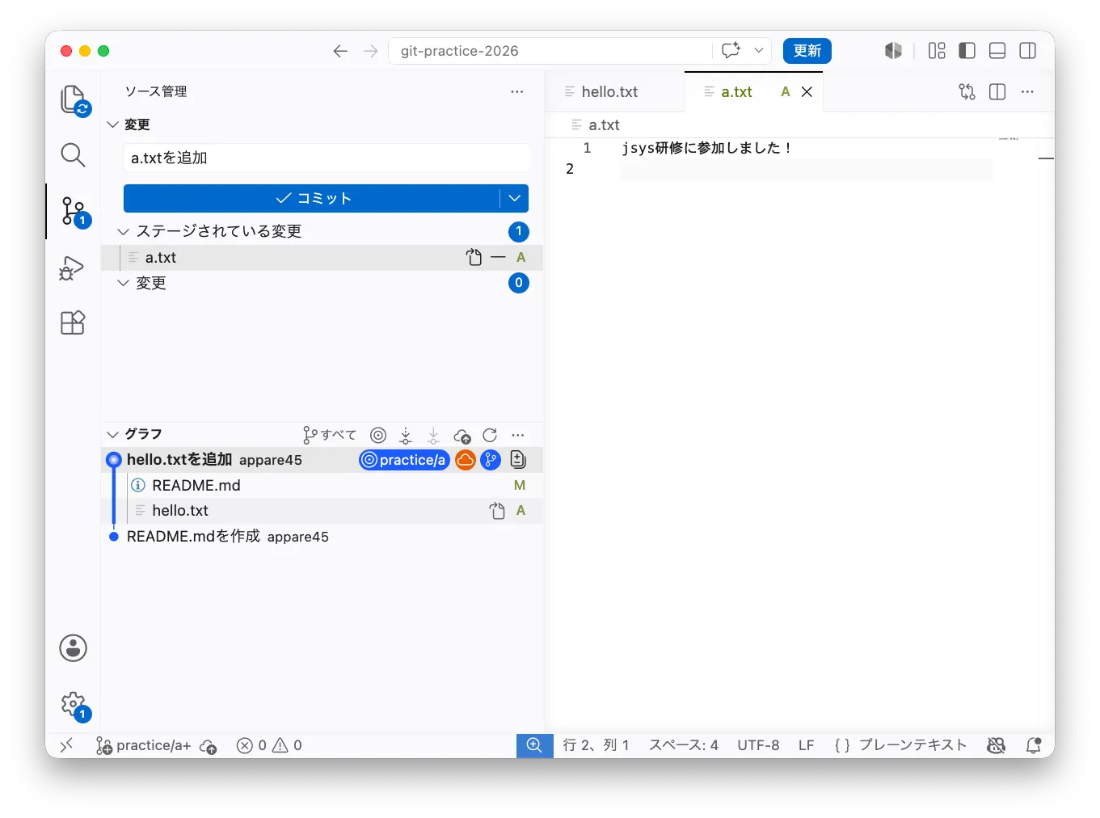The height and width of the screenshot is (818, 1100).
Task: Collapse the ステージされている変更 section
Action: coord(124,231)
